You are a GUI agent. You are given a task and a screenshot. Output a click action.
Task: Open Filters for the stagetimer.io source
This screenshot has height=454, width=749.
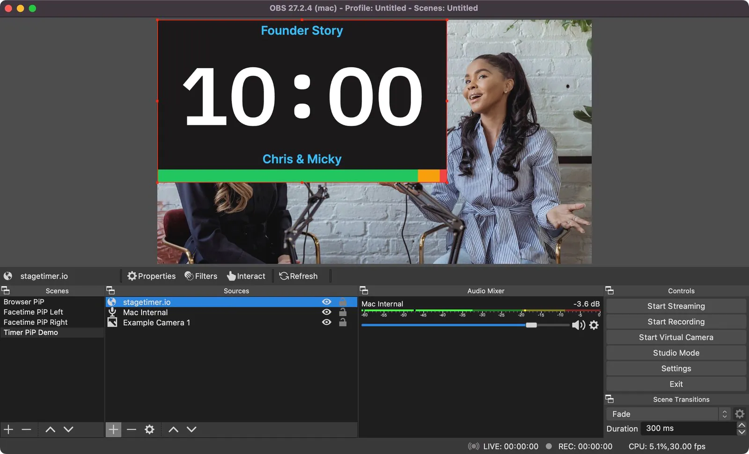click(x=201, y=276)
